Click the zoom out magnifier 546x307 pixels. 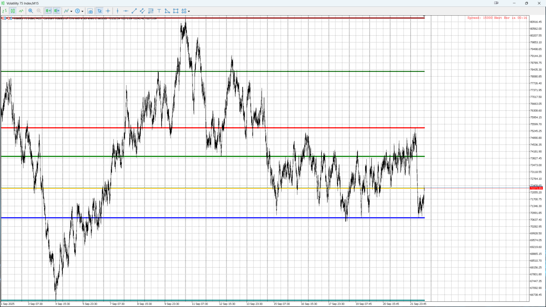coord(39,11)
